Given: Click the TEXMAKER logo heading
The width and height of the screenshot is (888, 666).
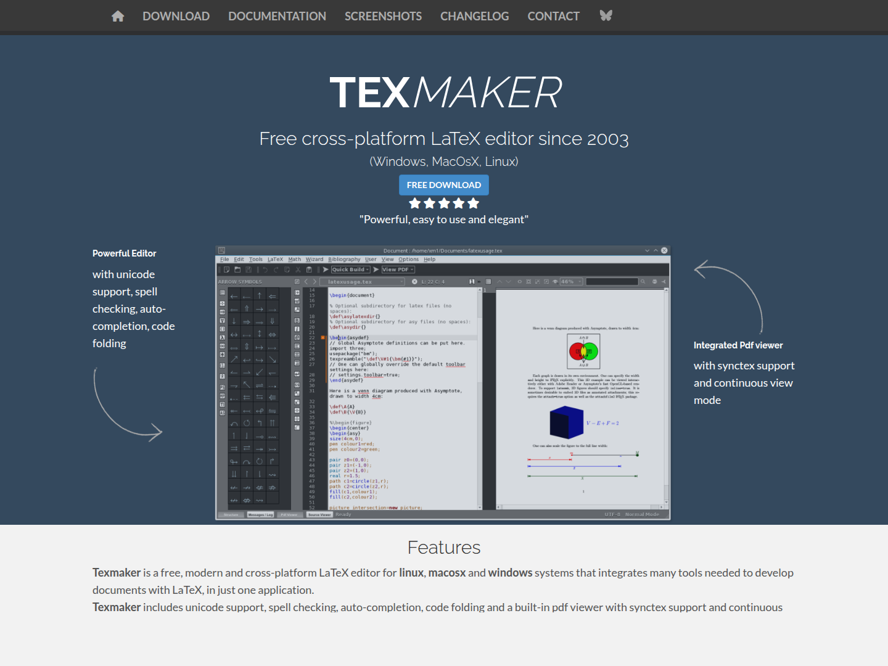Looking at the screenshot, I should coord(445,92).
